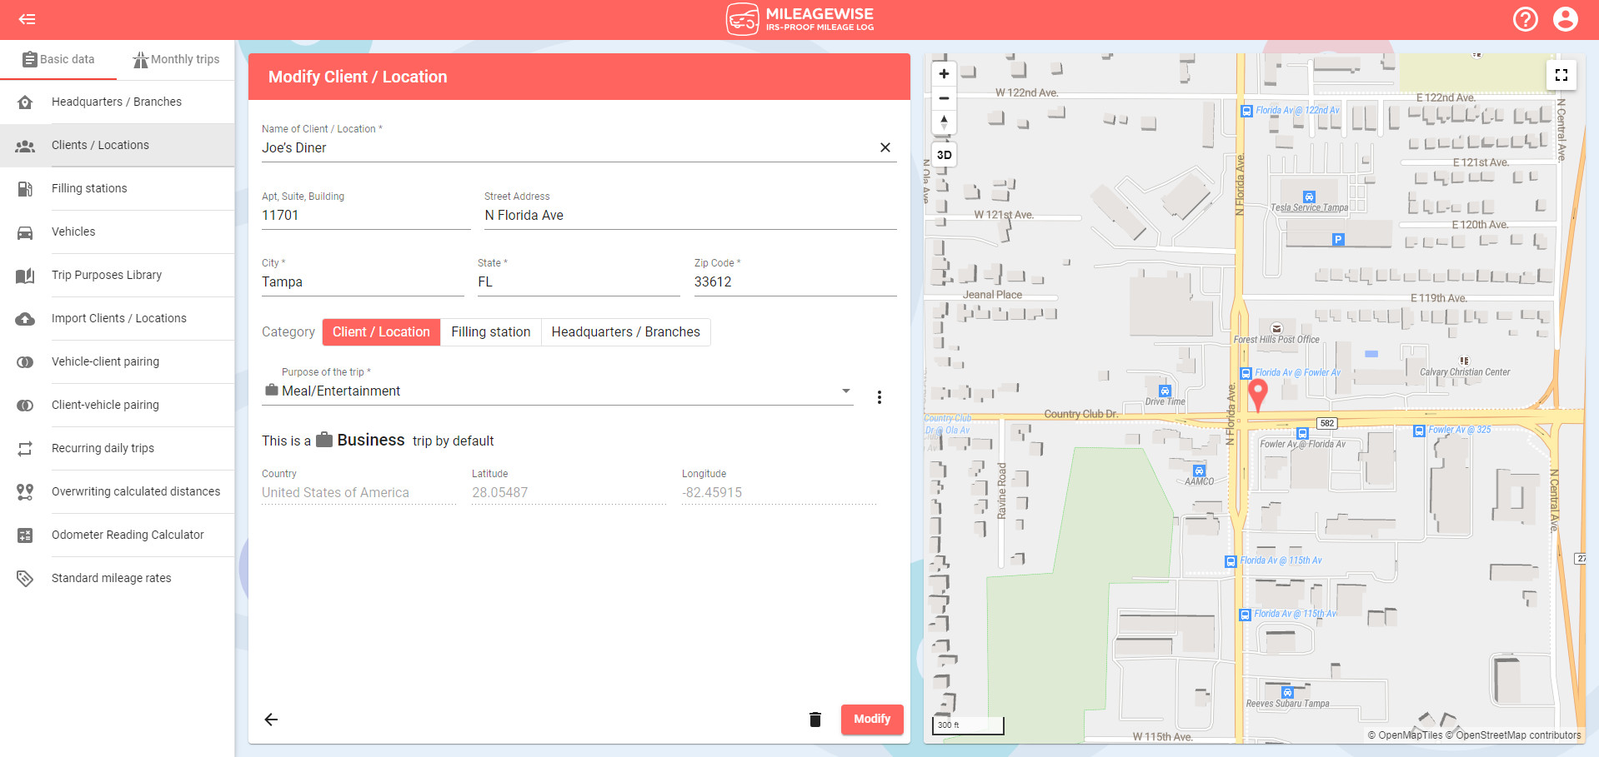Click the Client-vehicle pairing toggle icon
This screenshot has height=757, width=1599.
pos(25,406)
